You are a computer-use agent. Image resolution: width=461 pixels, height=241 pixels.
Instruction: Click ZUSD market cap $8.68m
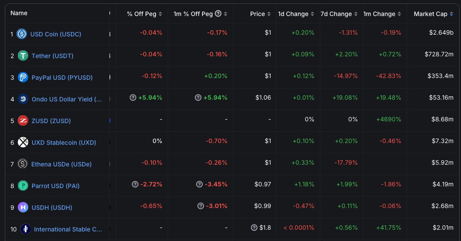442,119
